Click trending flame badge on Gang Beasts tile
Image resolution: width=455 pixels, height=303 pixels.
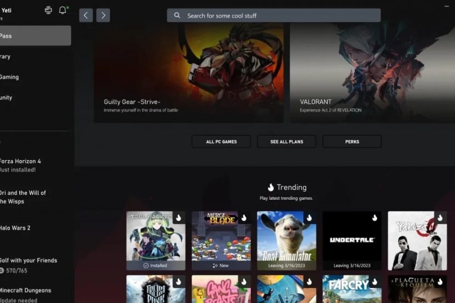tap(244, 282)
